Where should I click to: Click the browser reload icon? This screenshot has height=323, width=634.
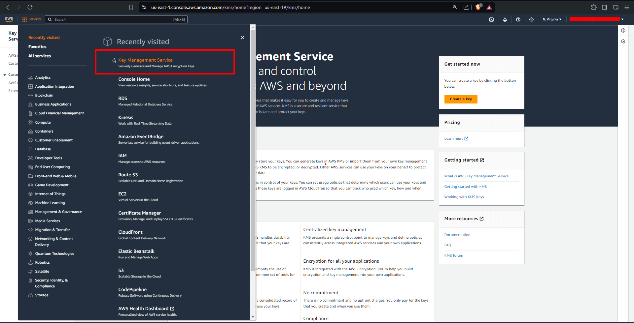[x=30, y=7]
